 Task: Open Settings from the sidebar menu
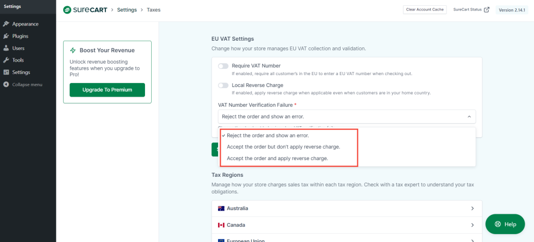click(21, 72)
